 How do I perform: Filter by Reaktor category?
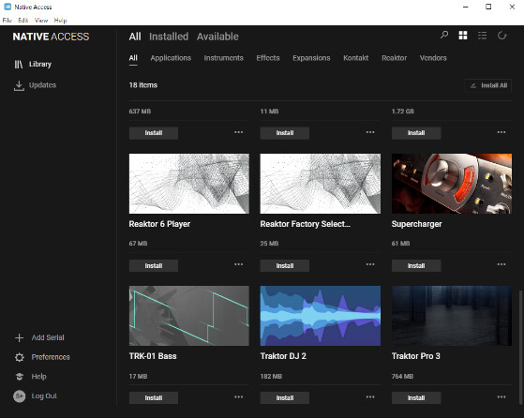pos(394,58)
